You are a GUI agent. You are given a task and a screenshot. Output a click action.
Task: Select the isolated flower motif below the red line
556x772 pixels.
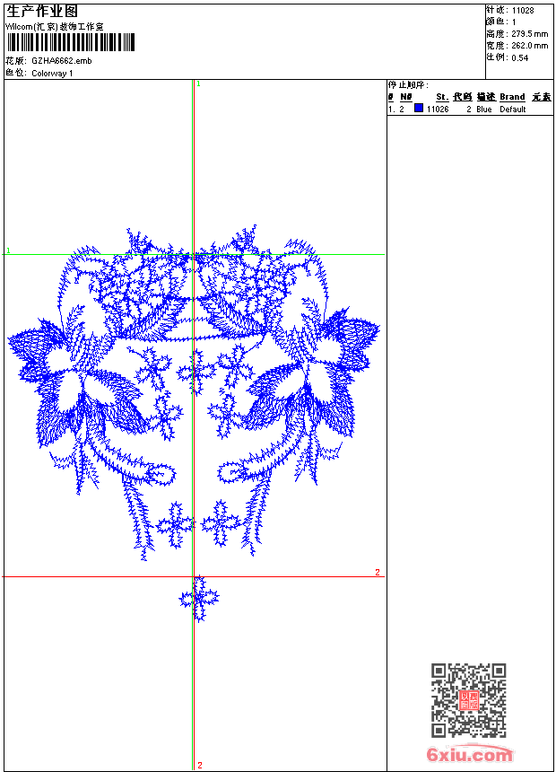coord(199,599)
